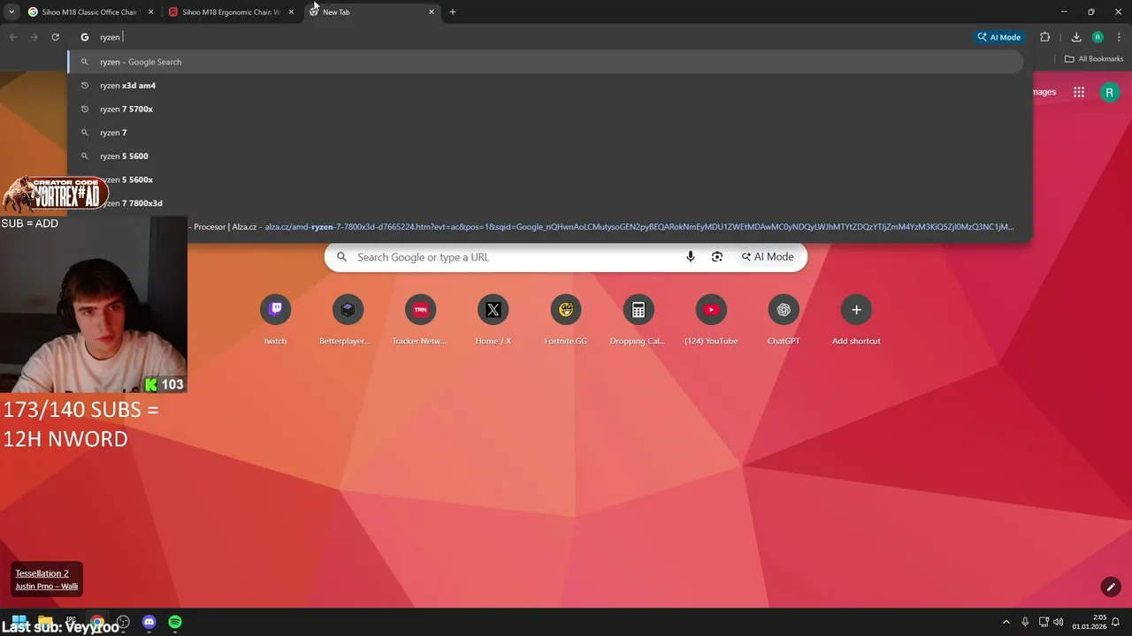Open the Google apps grid icon
The image size is (1132, 636).
pyautogui.click(x=1079, y=92)
